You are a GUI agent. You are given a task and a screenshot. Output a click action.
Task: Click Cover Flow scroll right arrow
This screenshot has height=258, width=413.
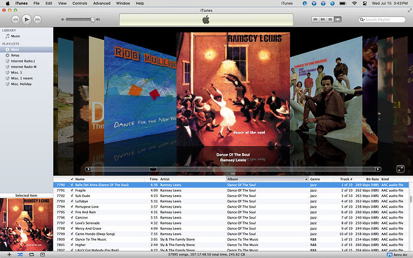click(378, 169)
